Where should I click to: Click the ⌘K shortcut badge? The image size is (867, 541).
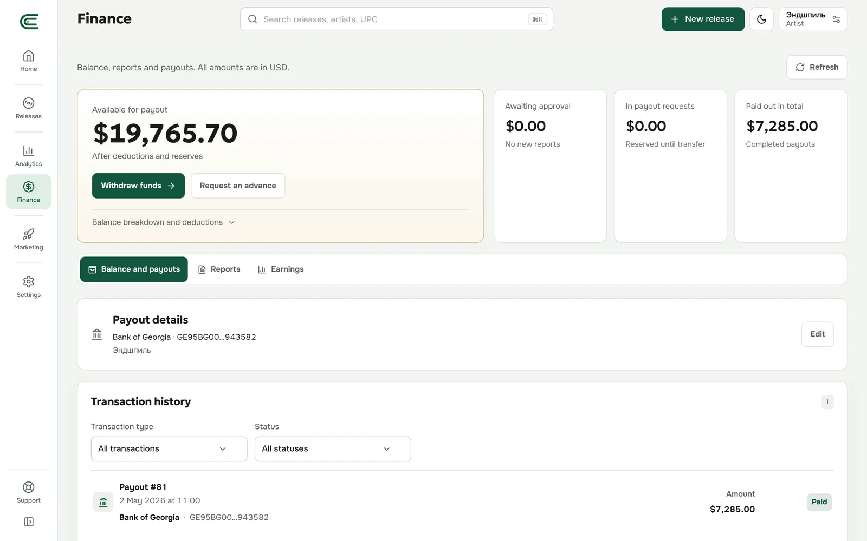point(538,19)
